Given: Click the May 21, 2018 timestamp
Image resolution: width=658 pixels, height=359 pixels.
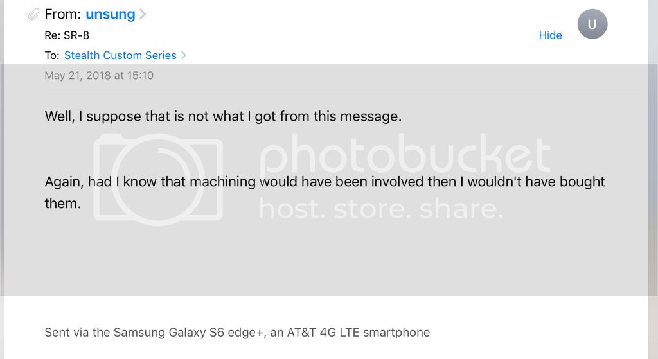Looking at the screenshot, I should coord(99,75).
